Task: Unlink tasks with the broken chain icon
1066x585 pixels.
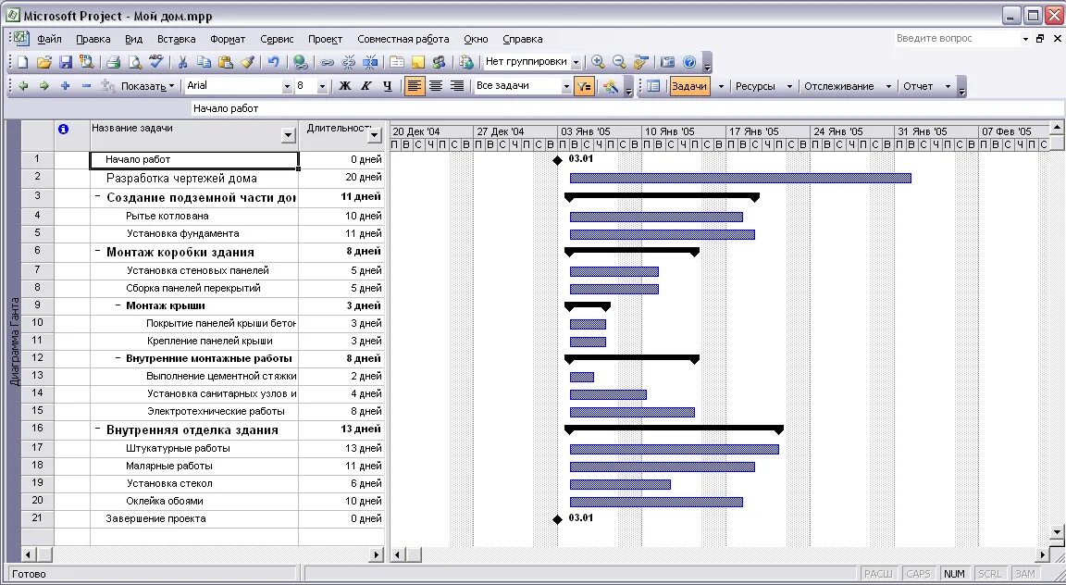Action: (348, 62)
